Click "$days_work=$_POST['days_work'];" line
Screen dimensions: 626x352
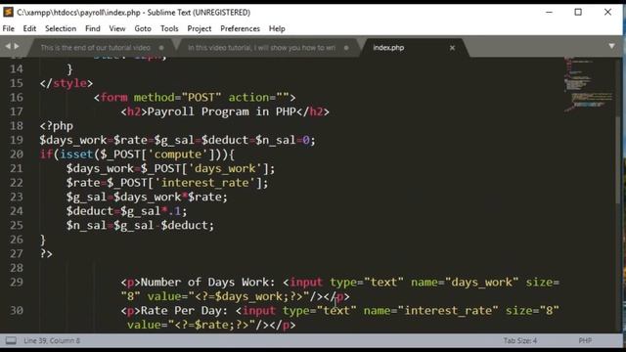click(x=171, y=168)
